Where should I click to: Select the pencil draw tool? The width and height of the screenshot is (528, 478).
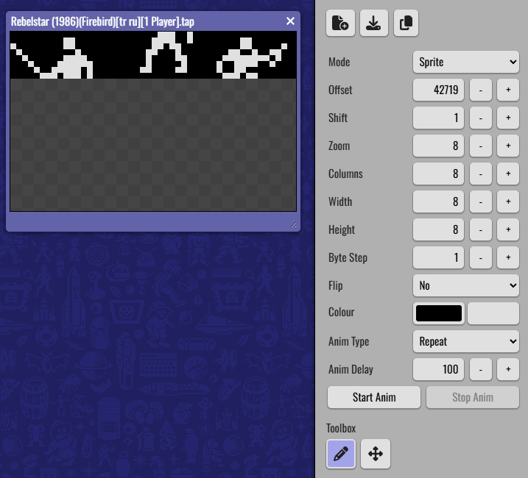coord(341,454)
